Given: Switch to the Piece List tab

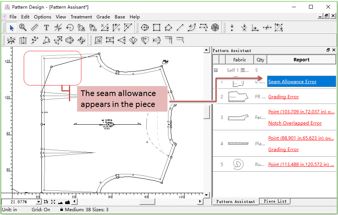Looking at the screenshot, I should [275, 201].
